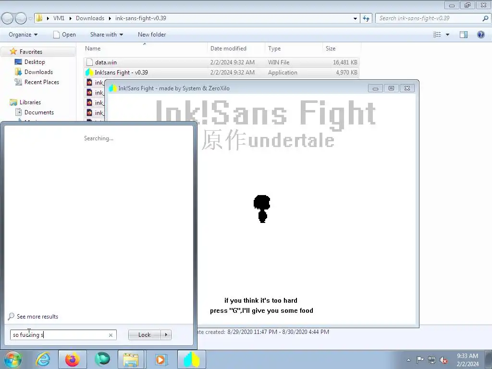Go forward with the Explorer forward arrow
The width and height of the screenshot is (492, 369).
pyautogui.click(x=21, y=19)
